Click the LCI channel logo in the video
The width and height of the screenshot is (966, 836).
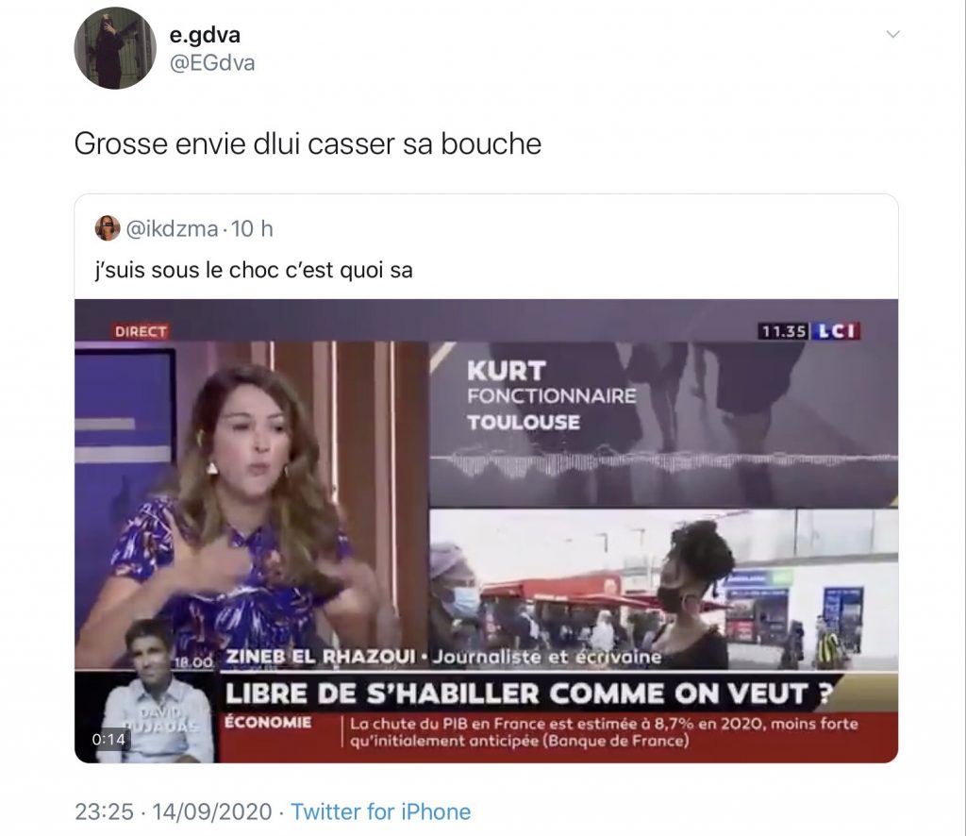pos(835,331)
